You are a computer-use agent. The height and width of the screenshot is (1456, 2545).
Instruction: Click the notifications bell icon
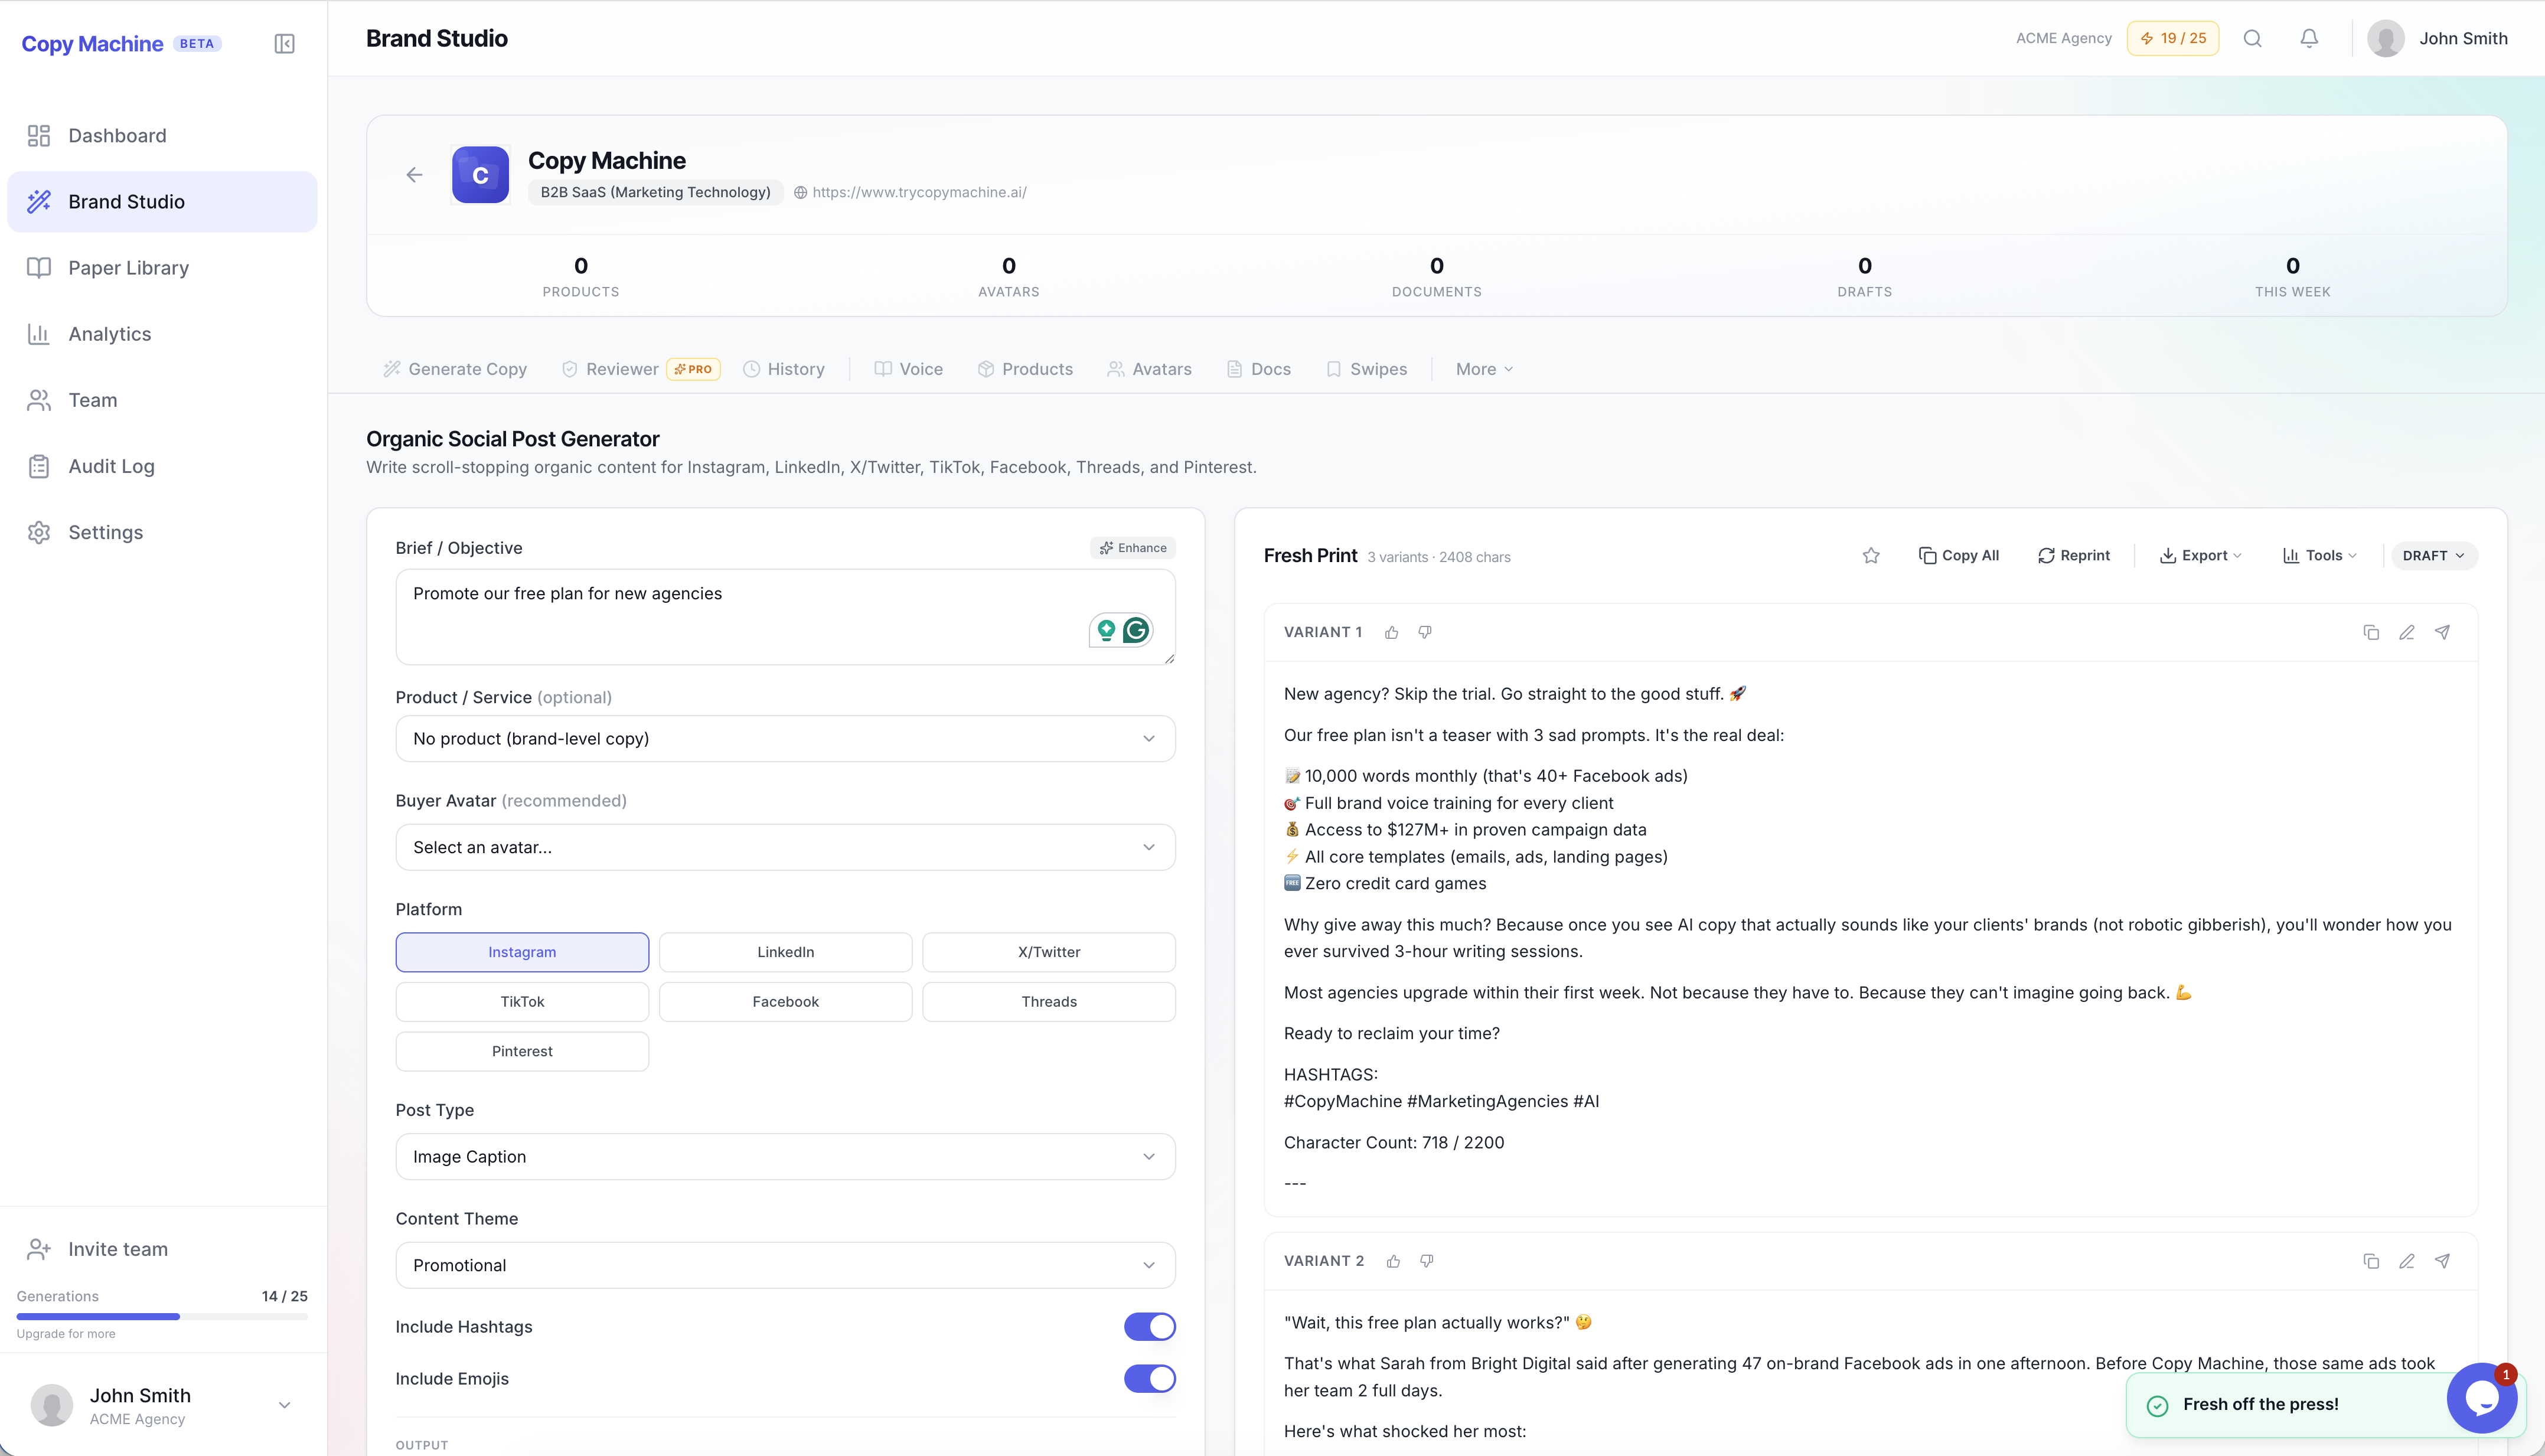(2309, 38)
